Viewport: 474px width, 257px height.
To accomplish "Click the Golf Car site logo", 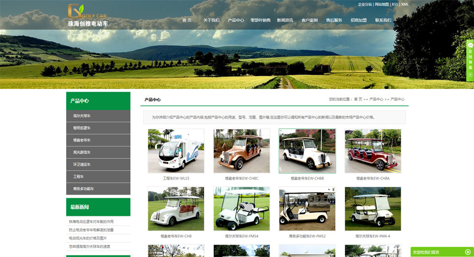I will [88, 15].
